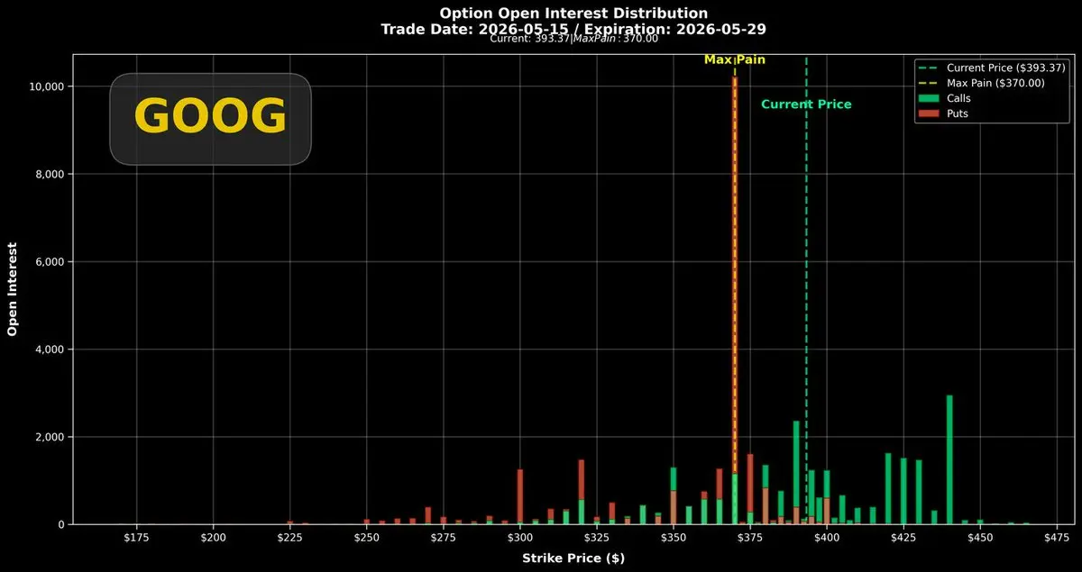This screenshot has height=572, width=1082.
Task: Click the put bar at $300 strike
Action: pyautogui.click(x=520, y=496)
